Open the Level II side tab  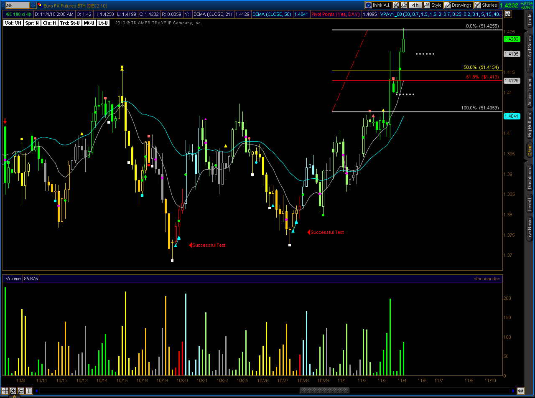530,203
